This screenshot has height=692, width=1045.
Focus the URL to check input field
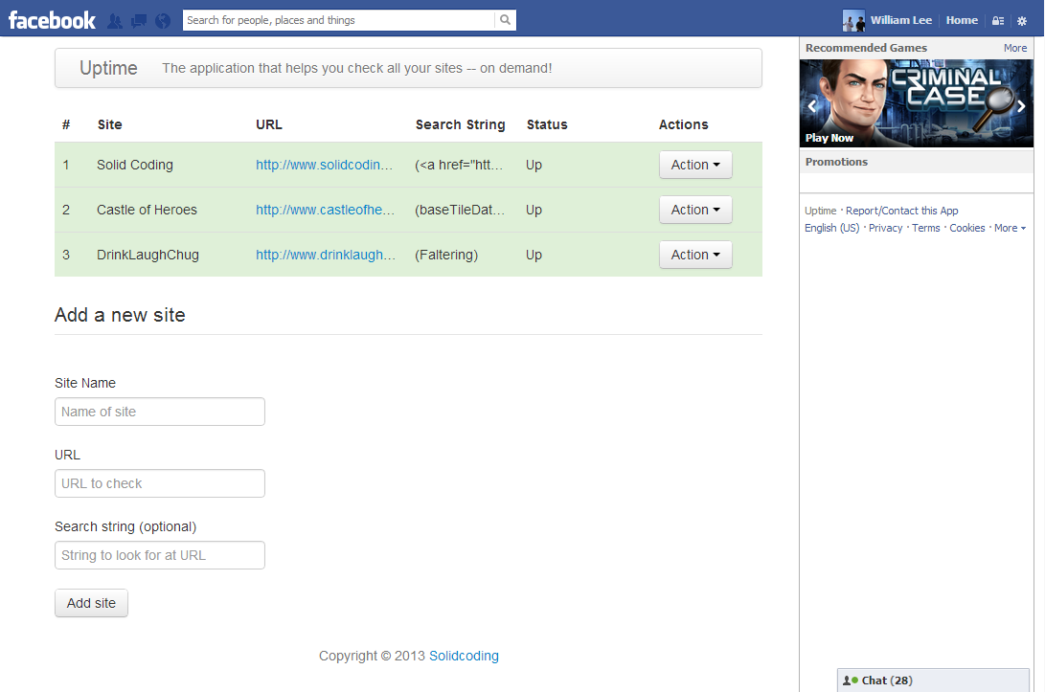pos(160,483)
